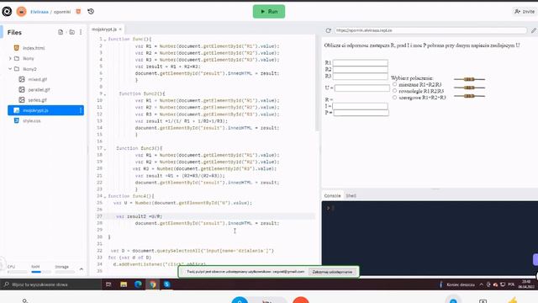Click the P power output field

(361, 113)
